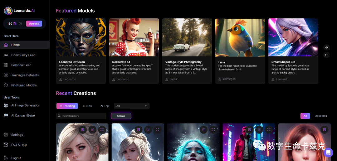Click the Logout exit icon

6,158
